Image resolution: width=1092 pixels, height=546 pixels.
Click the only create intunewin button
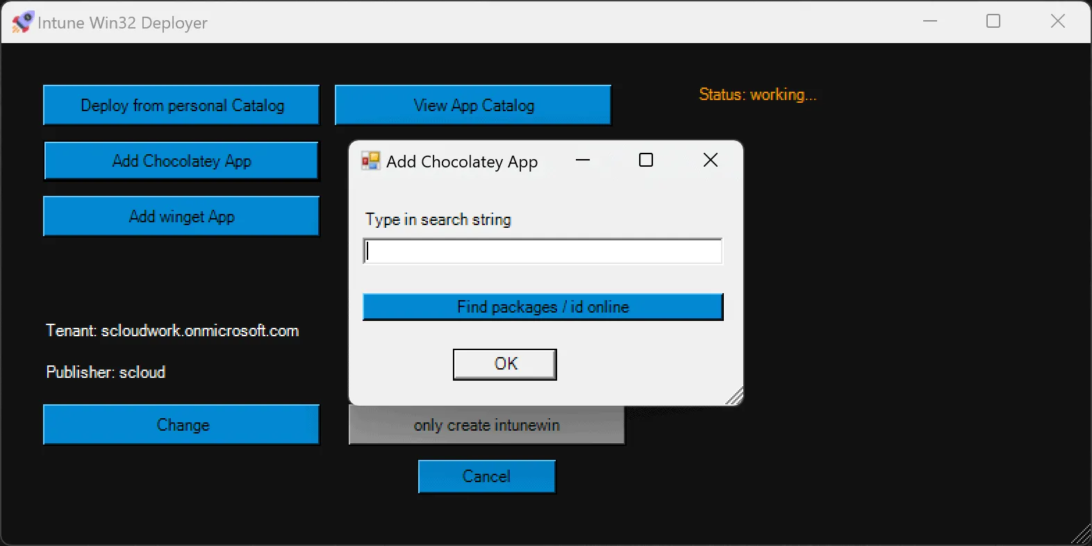(486, 425)
